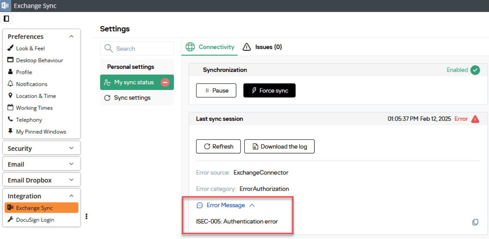Open Sync settings in Personal settings
This screenshot has width=489, height=239.
coord(132,98)
